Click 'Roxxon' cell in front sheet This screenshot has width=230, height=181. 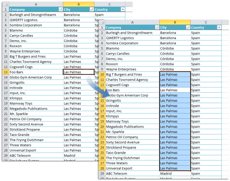[132, 64]
